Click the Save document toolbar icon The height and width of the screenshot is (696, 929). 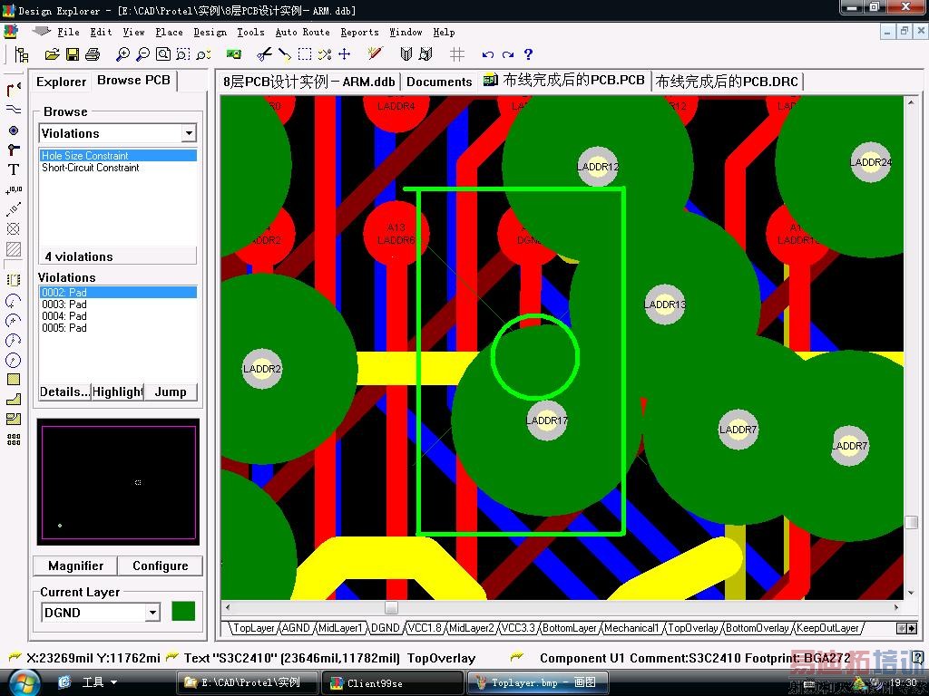[73, 55]
